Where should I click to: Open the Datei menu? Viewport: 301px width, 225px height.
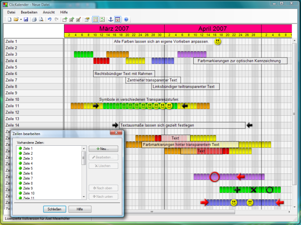click(11, 12)
